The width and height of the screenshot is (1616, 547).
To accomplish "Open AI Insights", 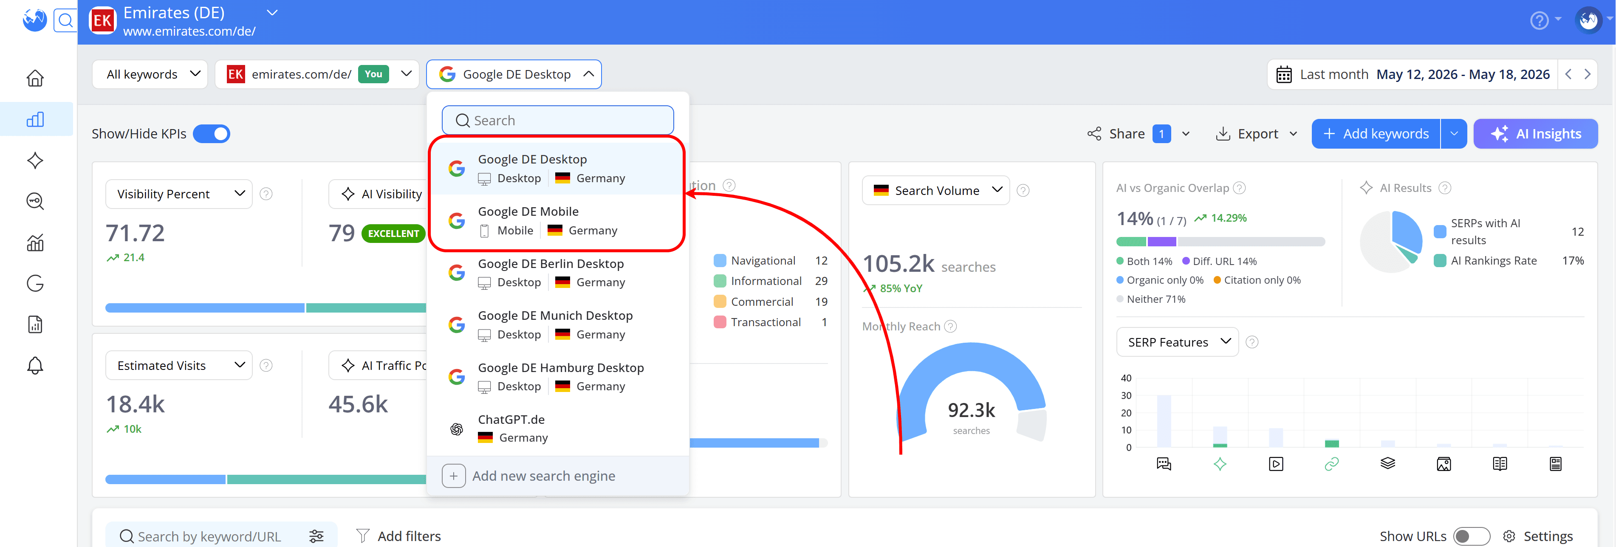I will [1535, 134].
